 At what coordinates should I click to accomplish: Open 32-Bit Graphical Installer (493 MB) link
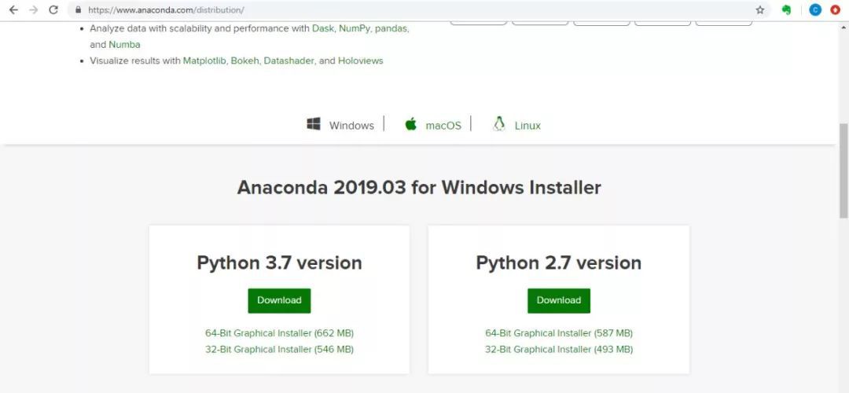559,349
